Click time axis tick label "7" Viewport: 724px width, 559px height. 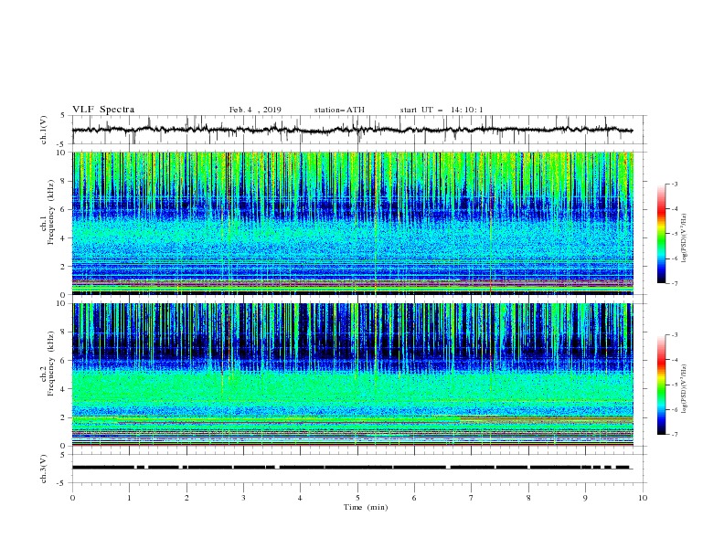point(472,498)
